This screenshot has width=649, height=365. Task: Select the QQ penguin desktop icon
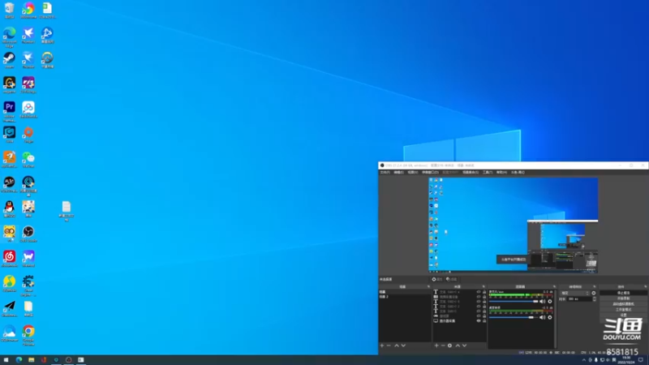(x=9, y=209)
